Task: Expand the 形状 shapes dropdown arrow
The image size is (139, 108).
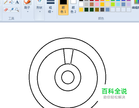Action: coord(40,12)
